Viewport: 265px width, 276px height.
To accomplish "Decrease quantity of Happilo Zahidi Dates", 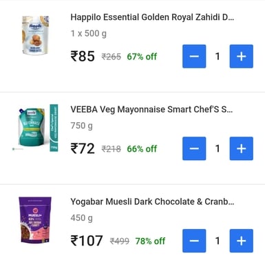I will click(x=194, y=57).
